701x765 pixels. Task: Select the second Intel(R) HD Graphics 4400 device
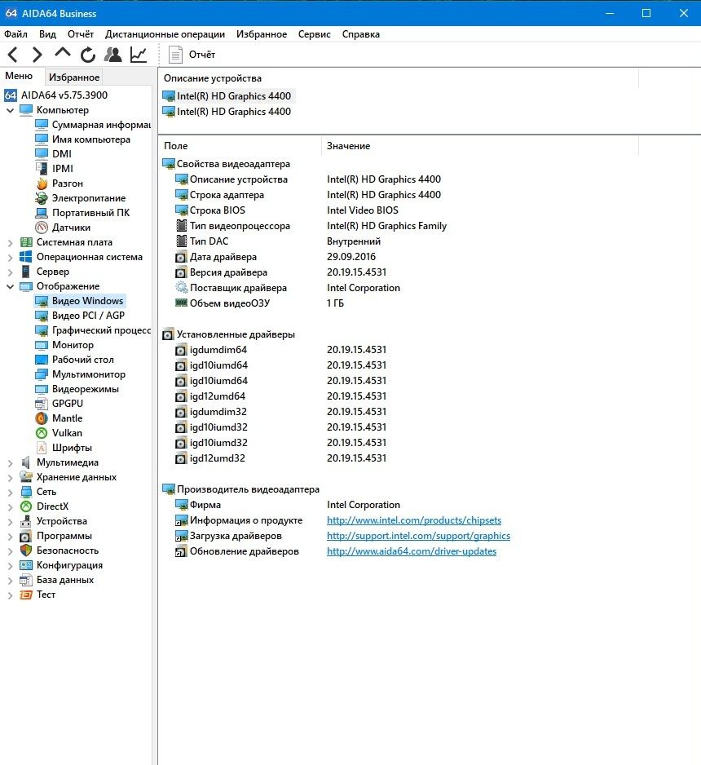pyautogui.click(x=233, y=112)
